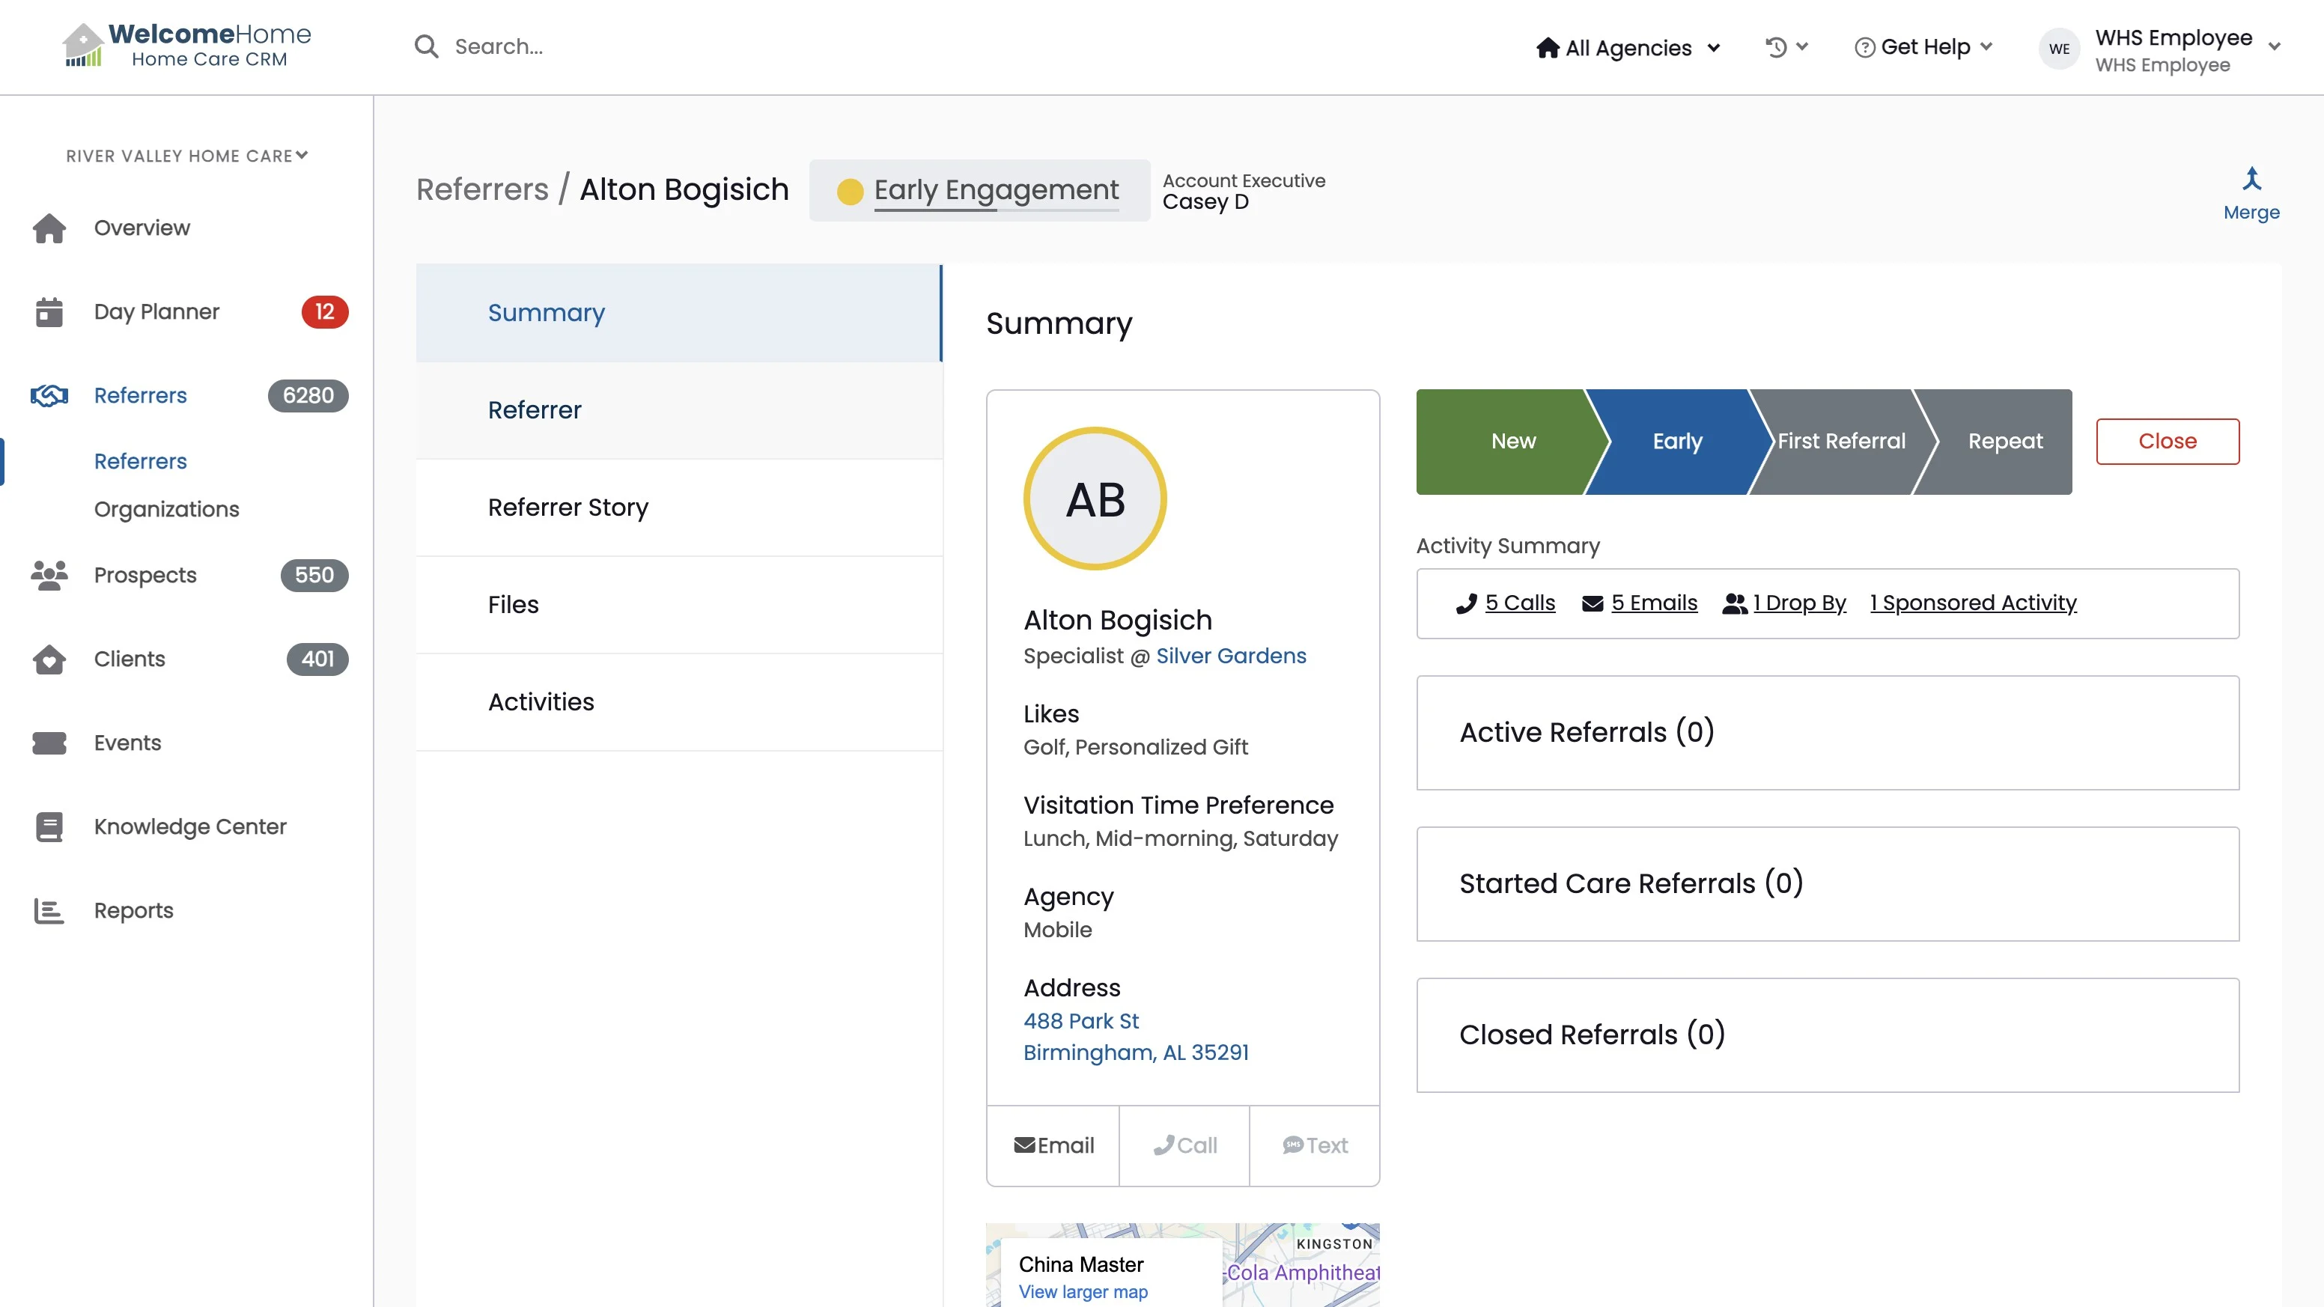This screenshot has width=2324, height=1307.
Task: Open Day Planner calendar icon
Action: [x=49, y=312]
